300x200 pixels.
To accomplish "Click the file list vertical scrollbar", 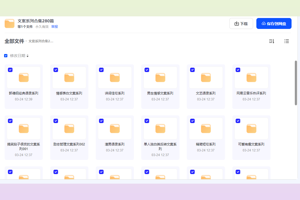I will click(x=296, y=83).
